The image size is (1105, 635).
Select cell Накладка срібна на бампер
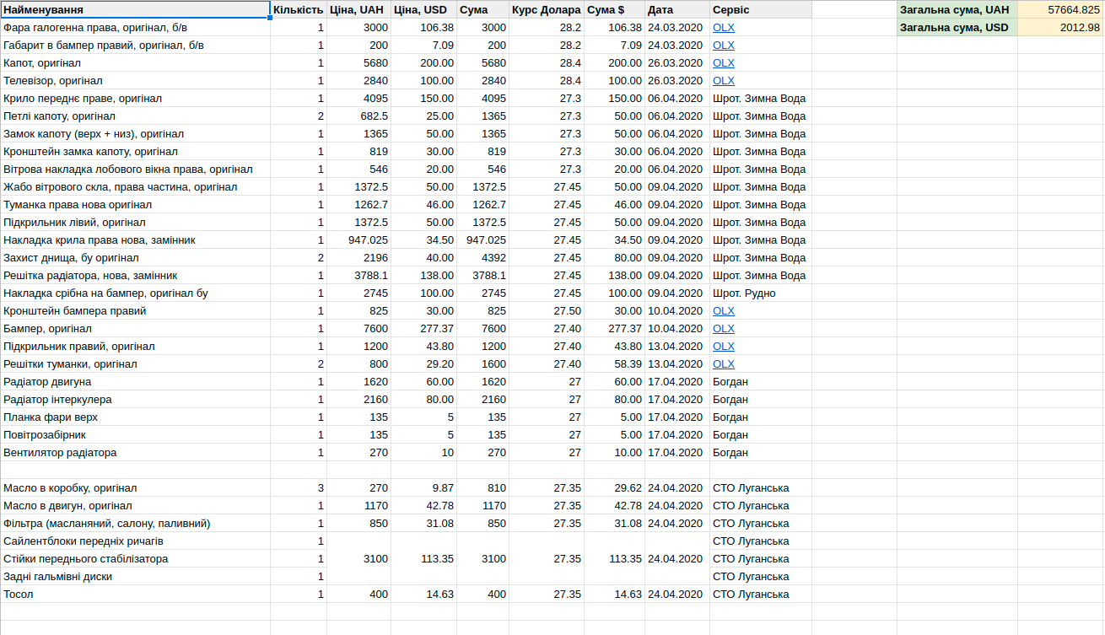pyautogui.click(x=135, y=293)
